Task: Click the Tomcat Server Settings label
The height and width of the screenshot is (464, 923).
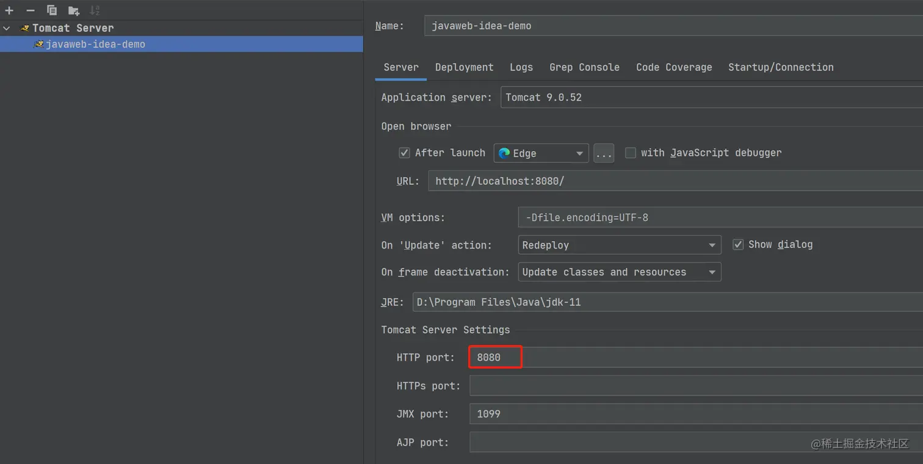Action: point(446,330)
